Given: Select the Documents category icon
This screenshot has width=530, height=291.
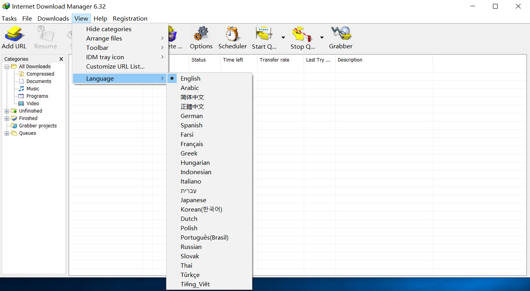Looking at the screenshot, I should point(21,81).
